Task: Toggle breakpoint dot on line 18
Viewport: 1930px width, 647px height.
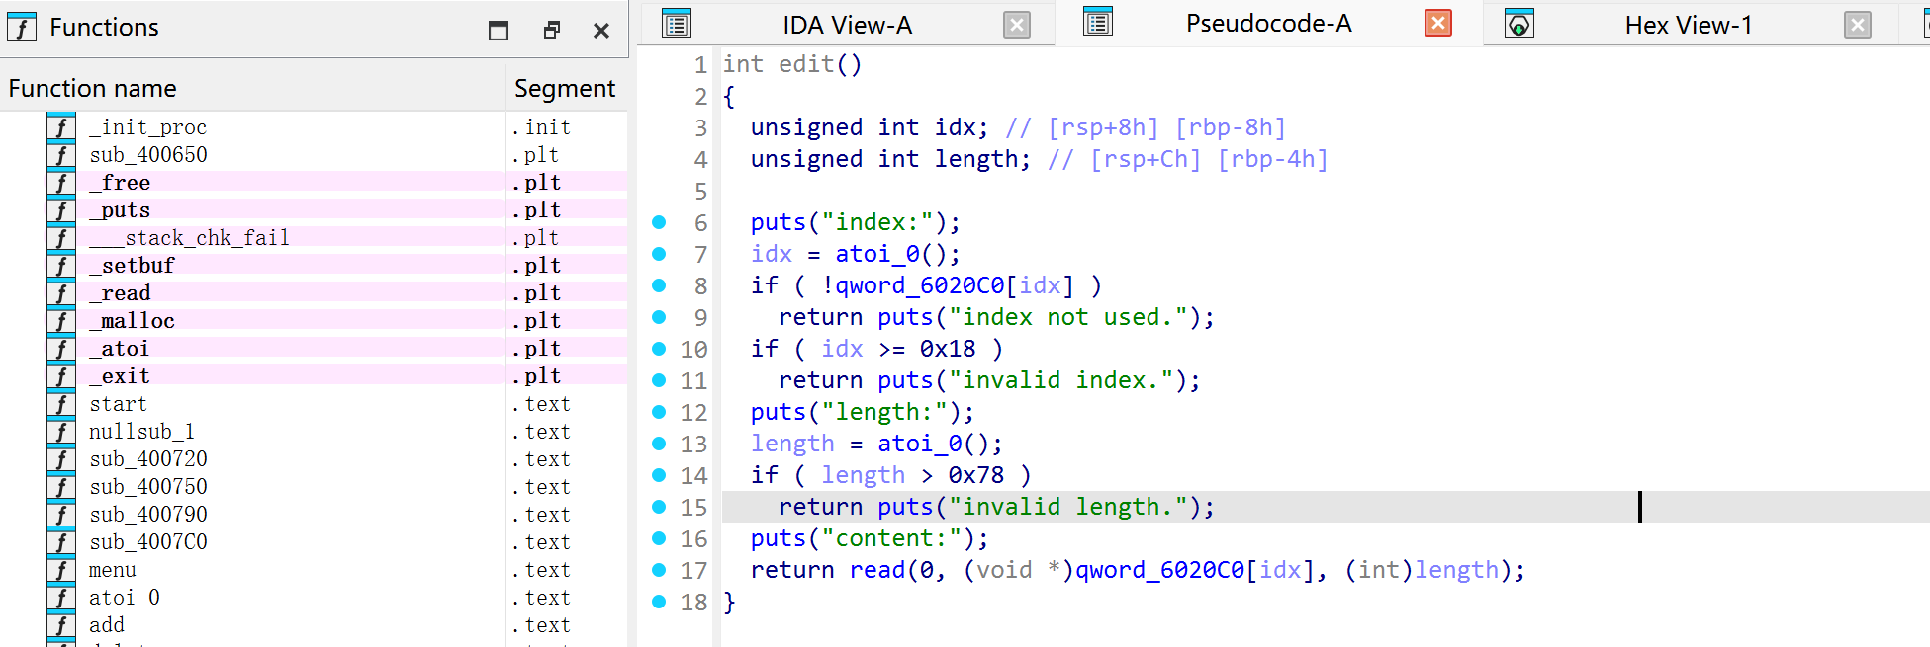Action: click(659, 602)
